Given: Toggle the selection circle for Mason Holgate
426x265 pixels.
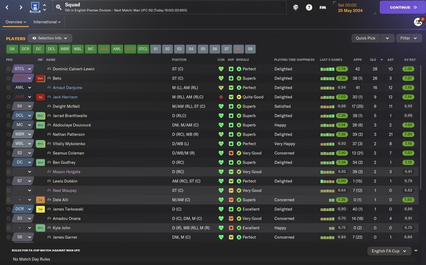Looking at the screenshot, I should click(8, 172).
